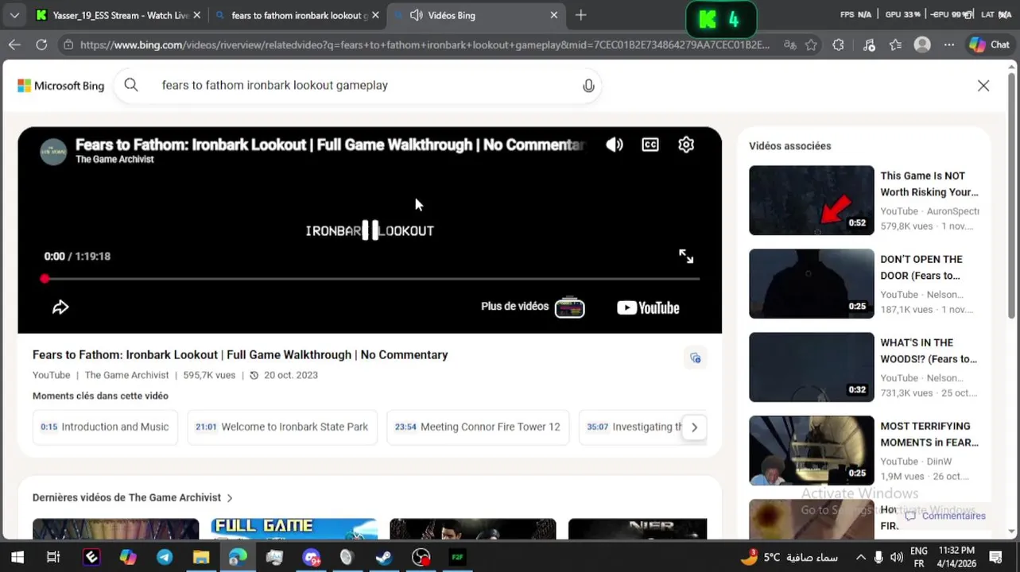Open the video player settings gear
The width and height of the screenshot is (1020, 572).
click(686, 145)
